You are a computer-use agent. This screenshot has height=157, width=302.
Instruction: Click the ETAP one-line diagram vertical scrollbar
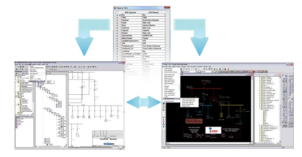252,109
